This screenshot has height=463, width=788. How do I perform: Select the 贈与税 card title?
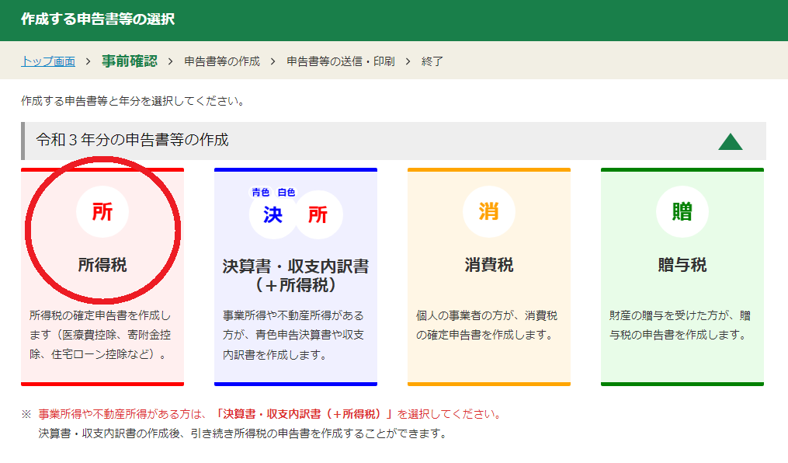(682, 265)
